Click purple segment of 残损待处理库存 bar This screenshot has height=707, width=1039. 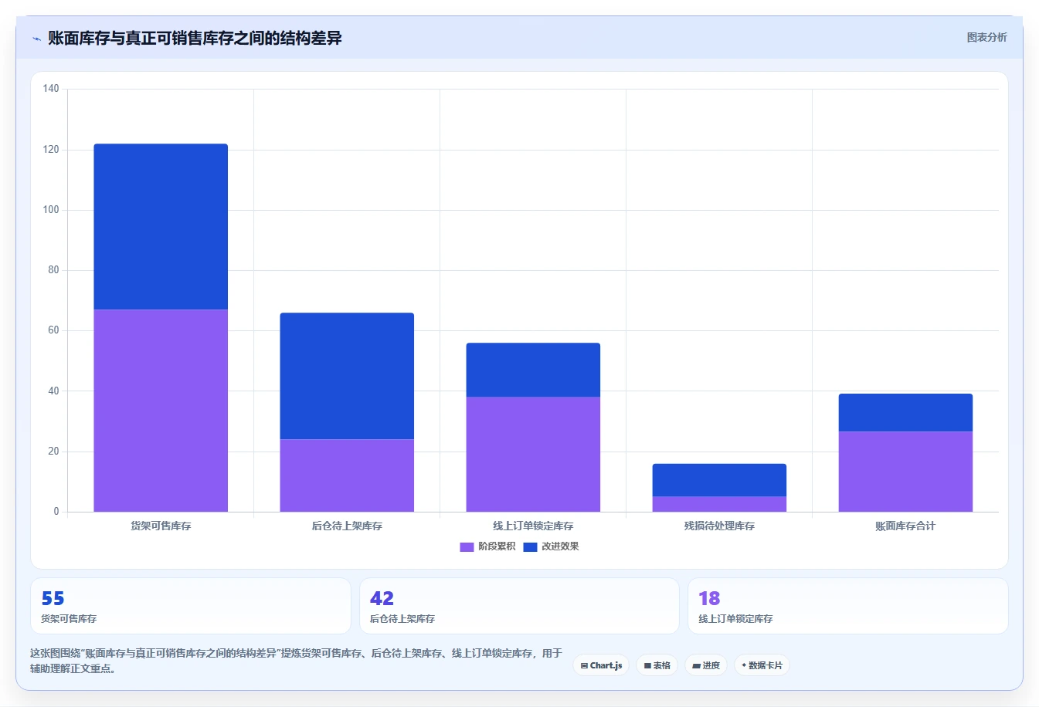(x=719, y=504)
